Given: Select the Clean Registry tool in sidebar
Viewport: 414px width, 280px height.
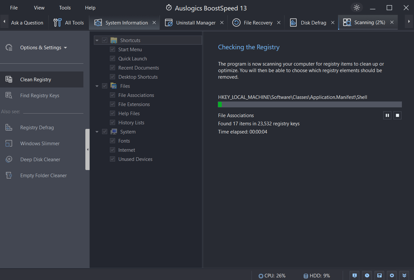Looking at the screenshot, I should (35, 79).
